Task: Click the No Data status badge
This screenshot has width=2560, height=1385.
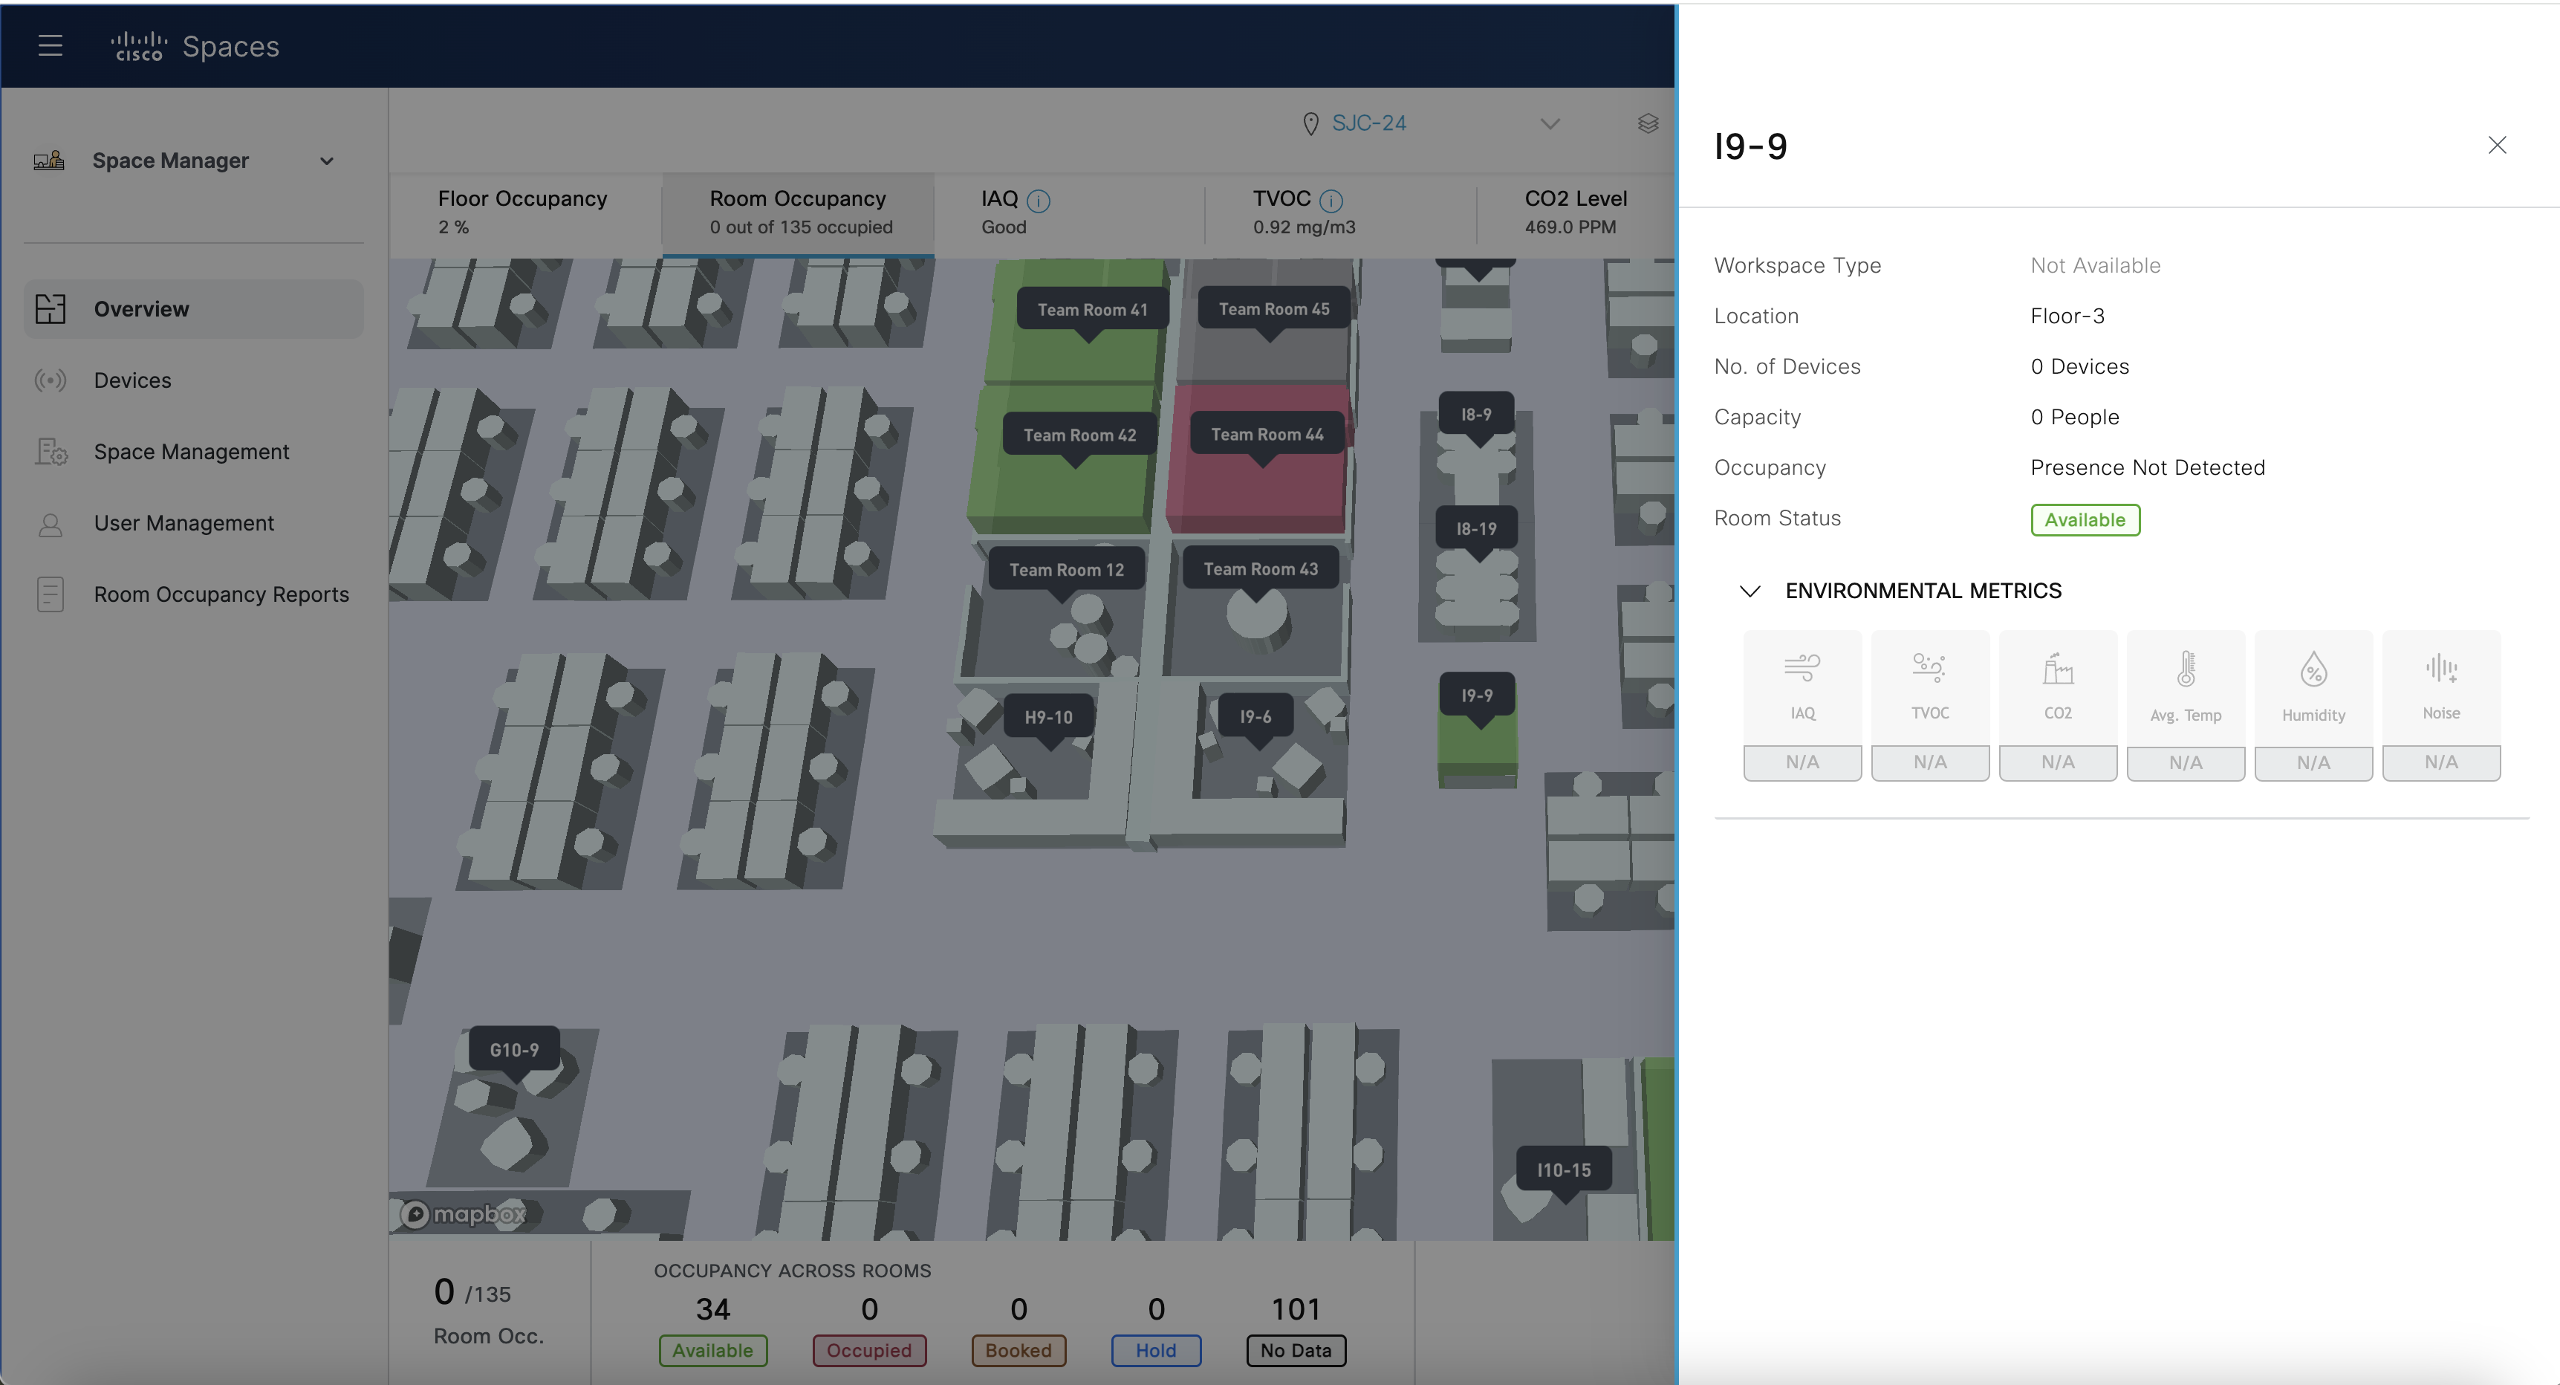Action: click(1295, 1350)
